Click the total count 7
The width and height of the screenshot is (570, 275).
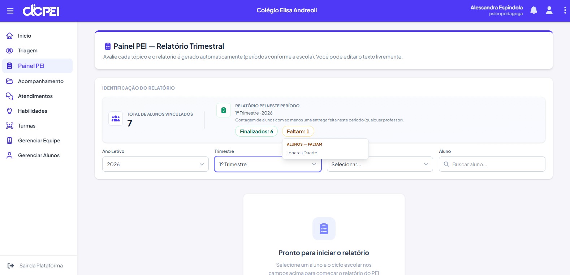pos(130,124)
